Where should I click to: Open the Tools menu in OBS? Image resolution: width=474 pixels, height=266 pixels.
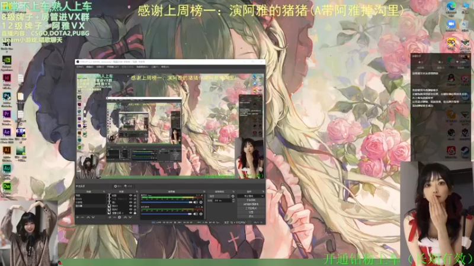(155, 67)
